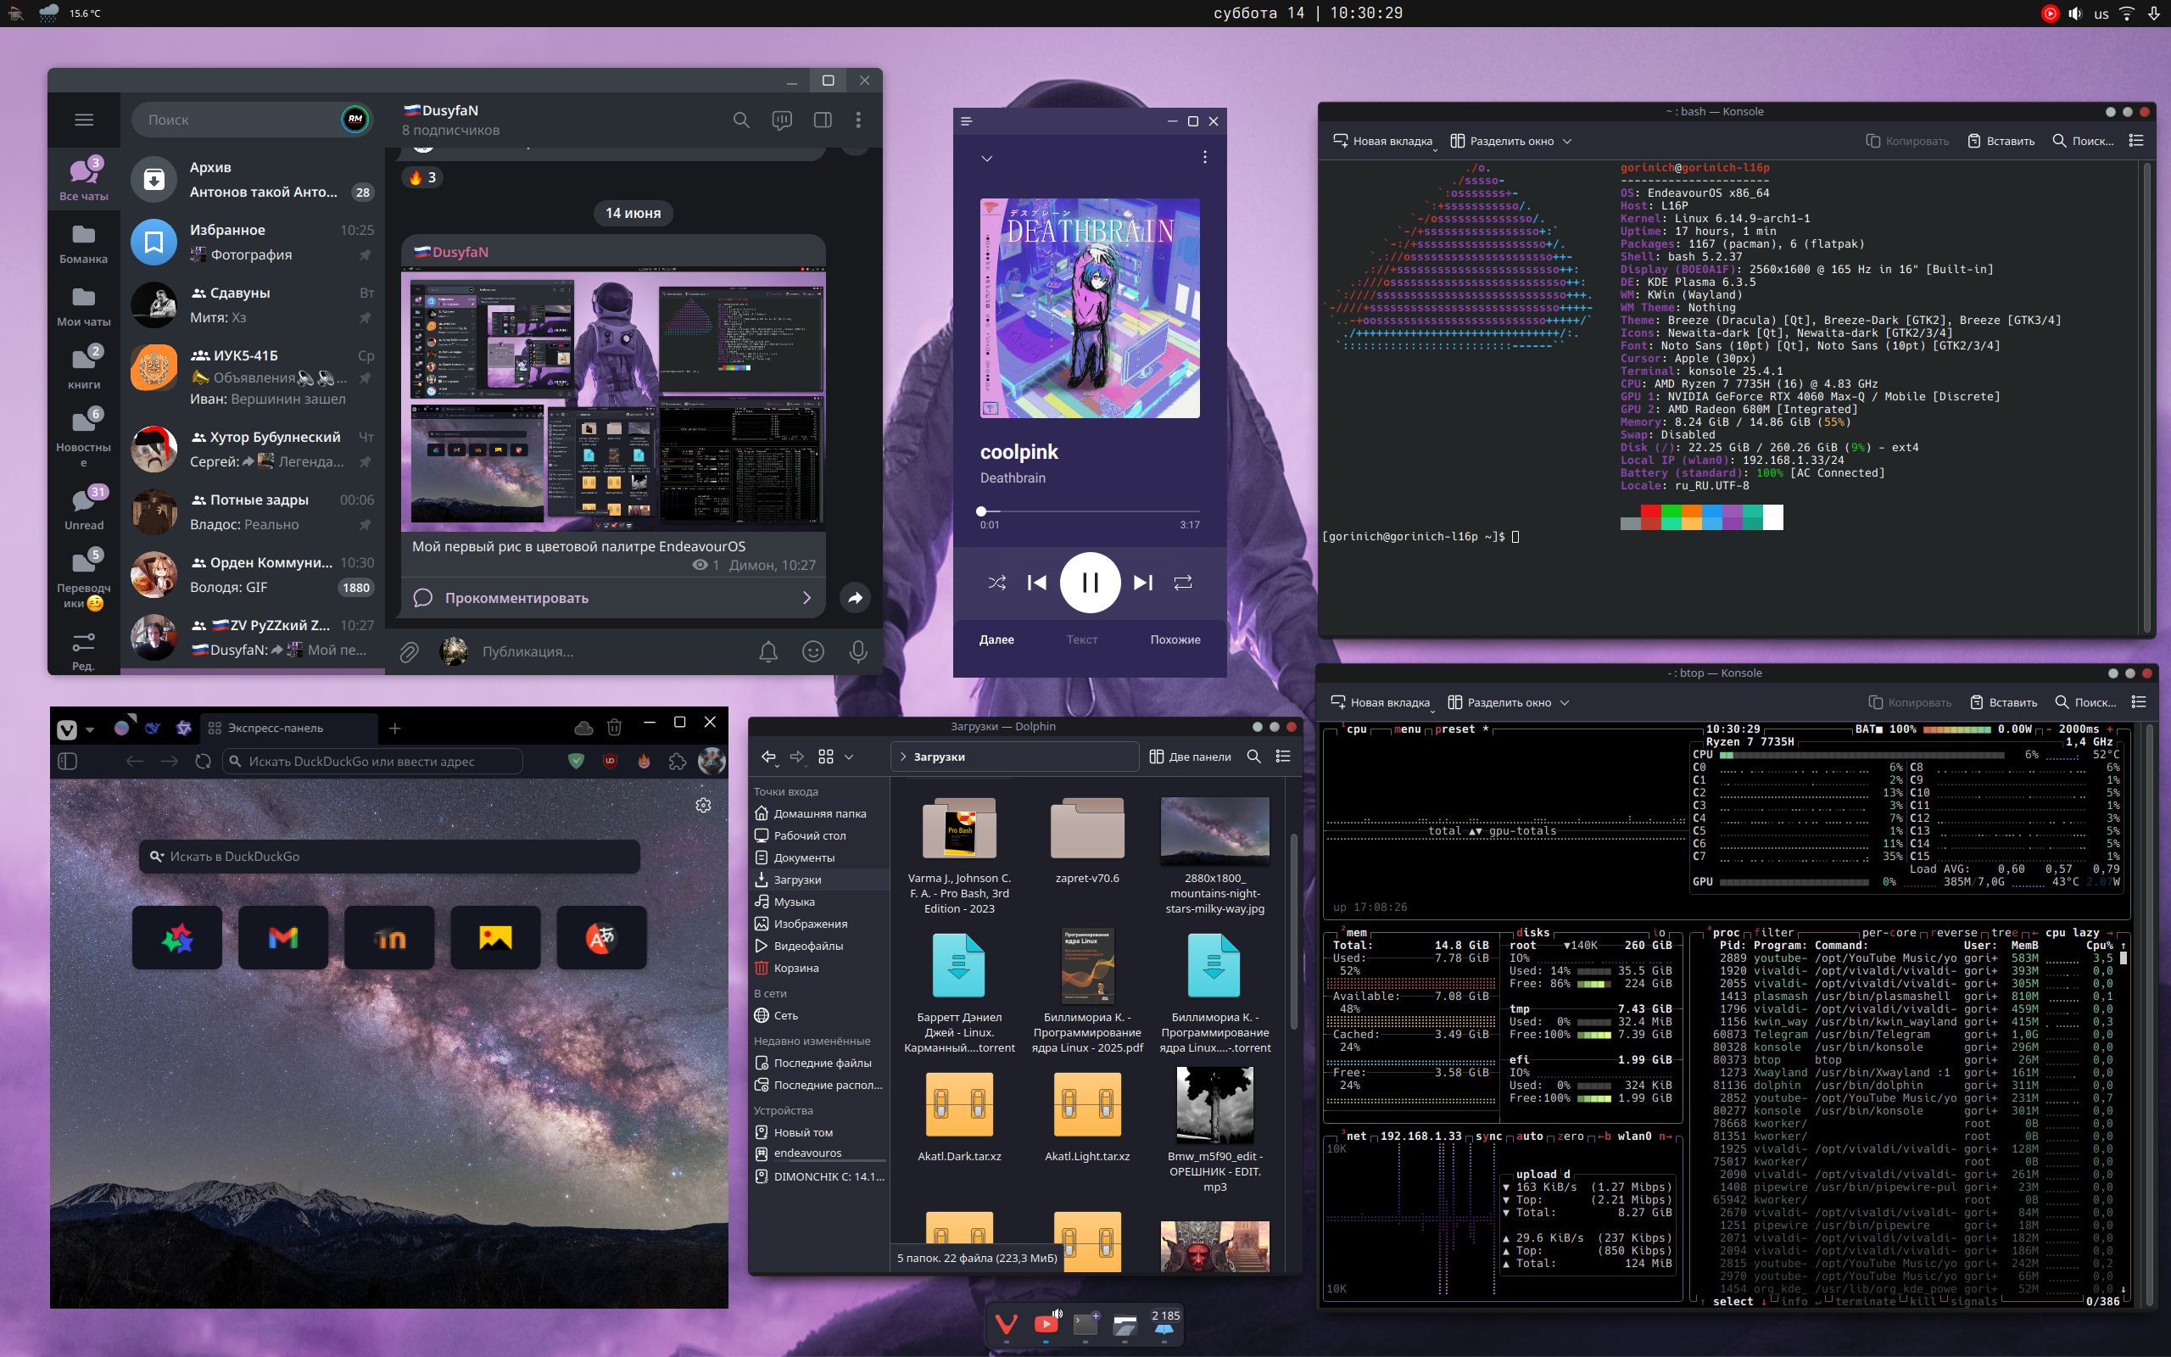2171x1357 pixels.
Task: Switch to Похожие tab in player
Action: pyautogui.click(x=1175, y=639)
